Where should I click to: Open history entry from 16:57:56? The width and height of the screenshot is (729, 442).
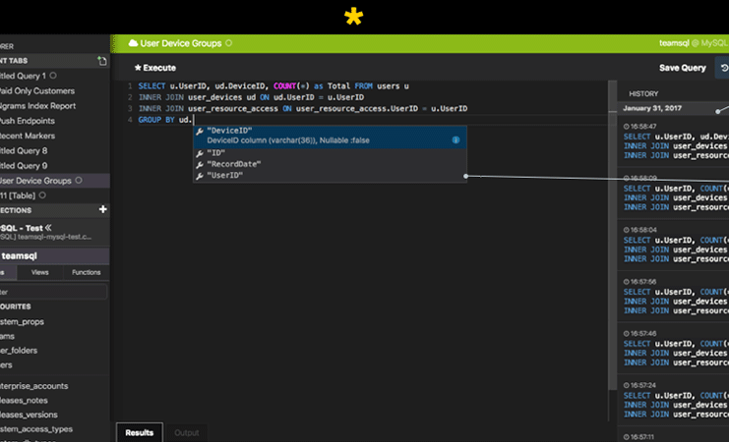(x=673, y=297)
